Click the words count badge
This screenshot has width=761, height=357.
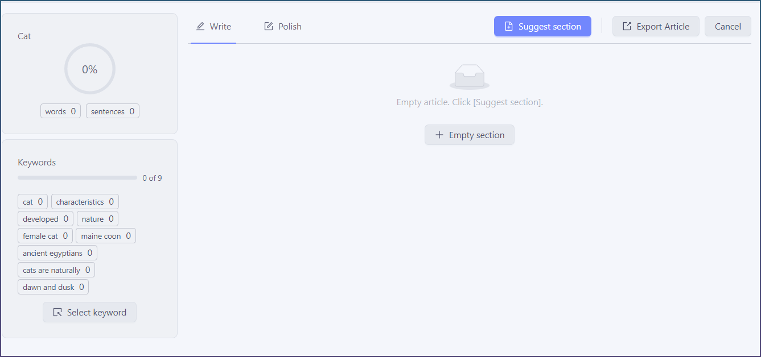tap(60, 111)
